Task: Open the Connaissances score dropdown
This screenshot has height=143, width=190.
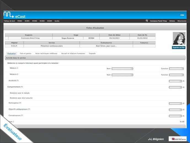Action: [175, 116]
